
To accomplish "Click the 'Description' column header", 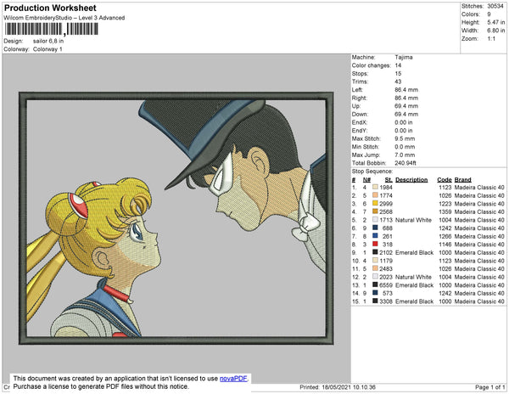I will pyautogui.click(x=411, y=180).
